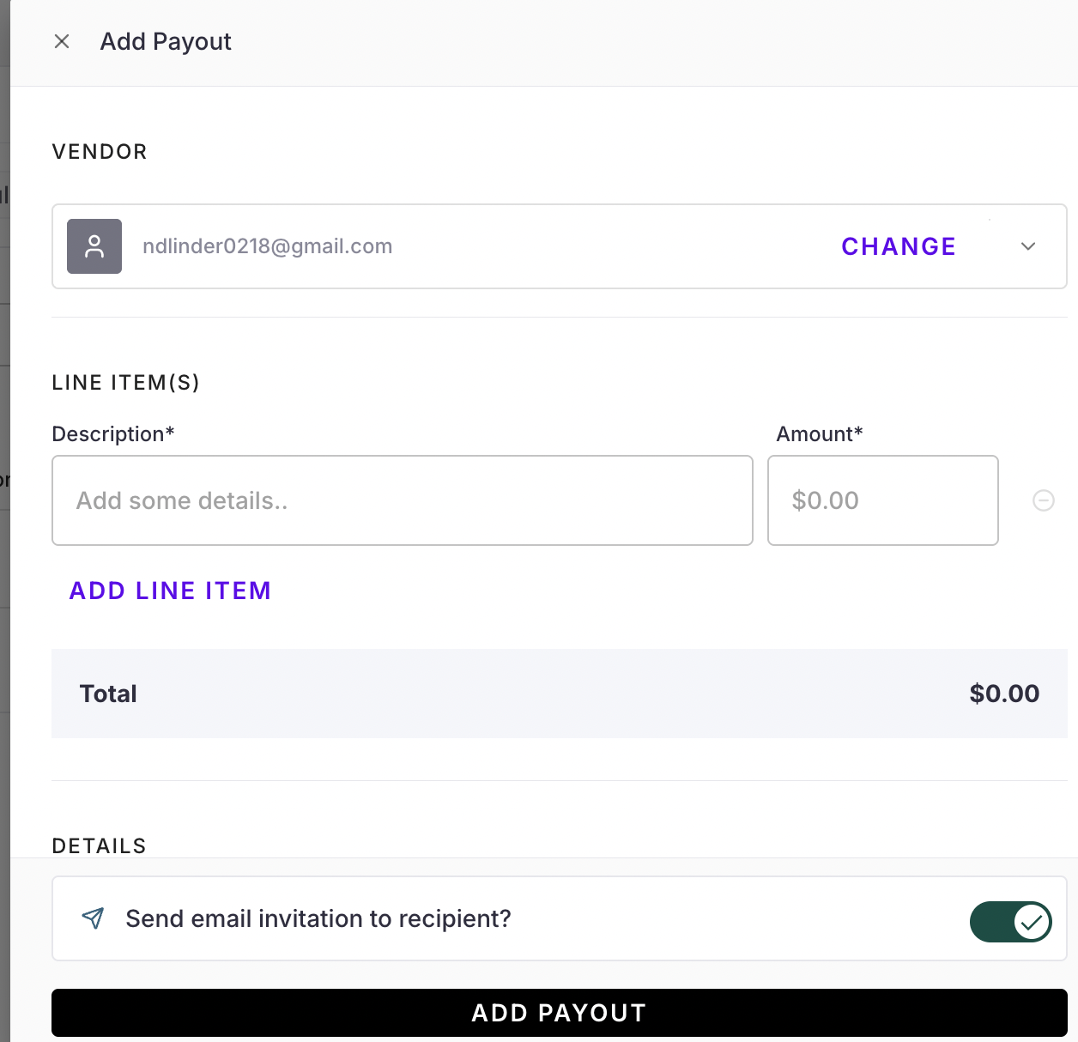The height and width of the screenshot is (1042, 1078).
Task: Click the LINE ITEM(S) section heading
Action: click(125, 383)
